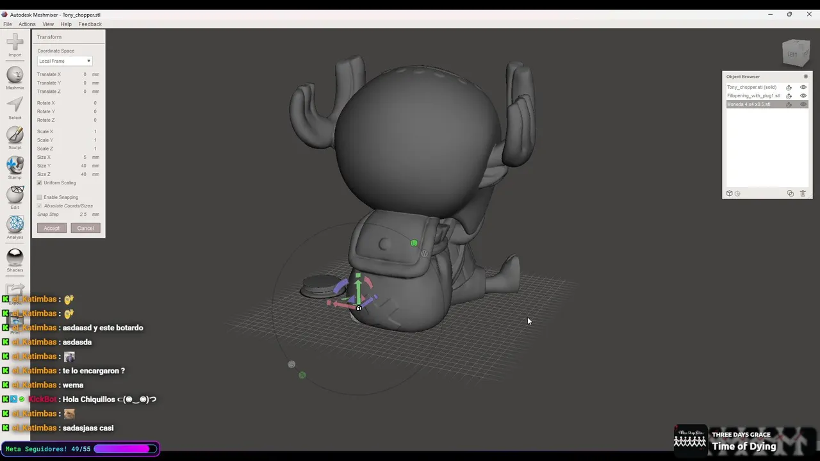Select Moneda 4 x4 x0.5.stl row

767,104
